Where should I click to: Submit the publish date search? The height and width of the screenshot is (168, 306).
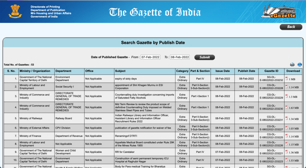(x=204, y=57)
